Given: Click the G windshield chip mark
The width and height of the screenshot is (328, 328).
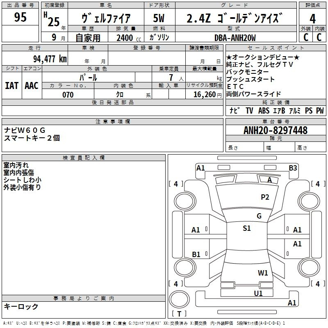Looking at the screenshot, I should pyautogui.click(x=259, y=216).
